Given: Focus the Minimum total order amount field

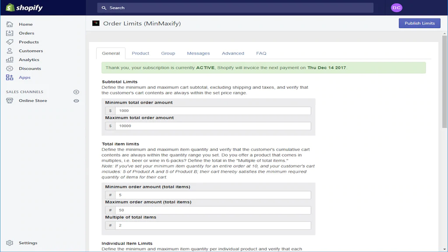Looking at the screenshot, I should tap(213, 111).
